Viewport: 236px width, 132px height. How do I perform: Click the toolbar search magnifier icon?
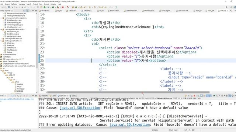tap(226, 7)
